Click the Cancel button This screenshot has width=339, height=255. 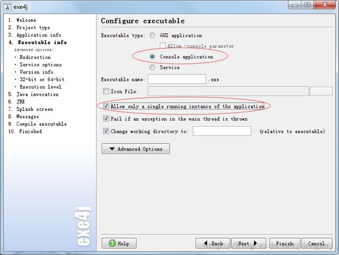317,243
